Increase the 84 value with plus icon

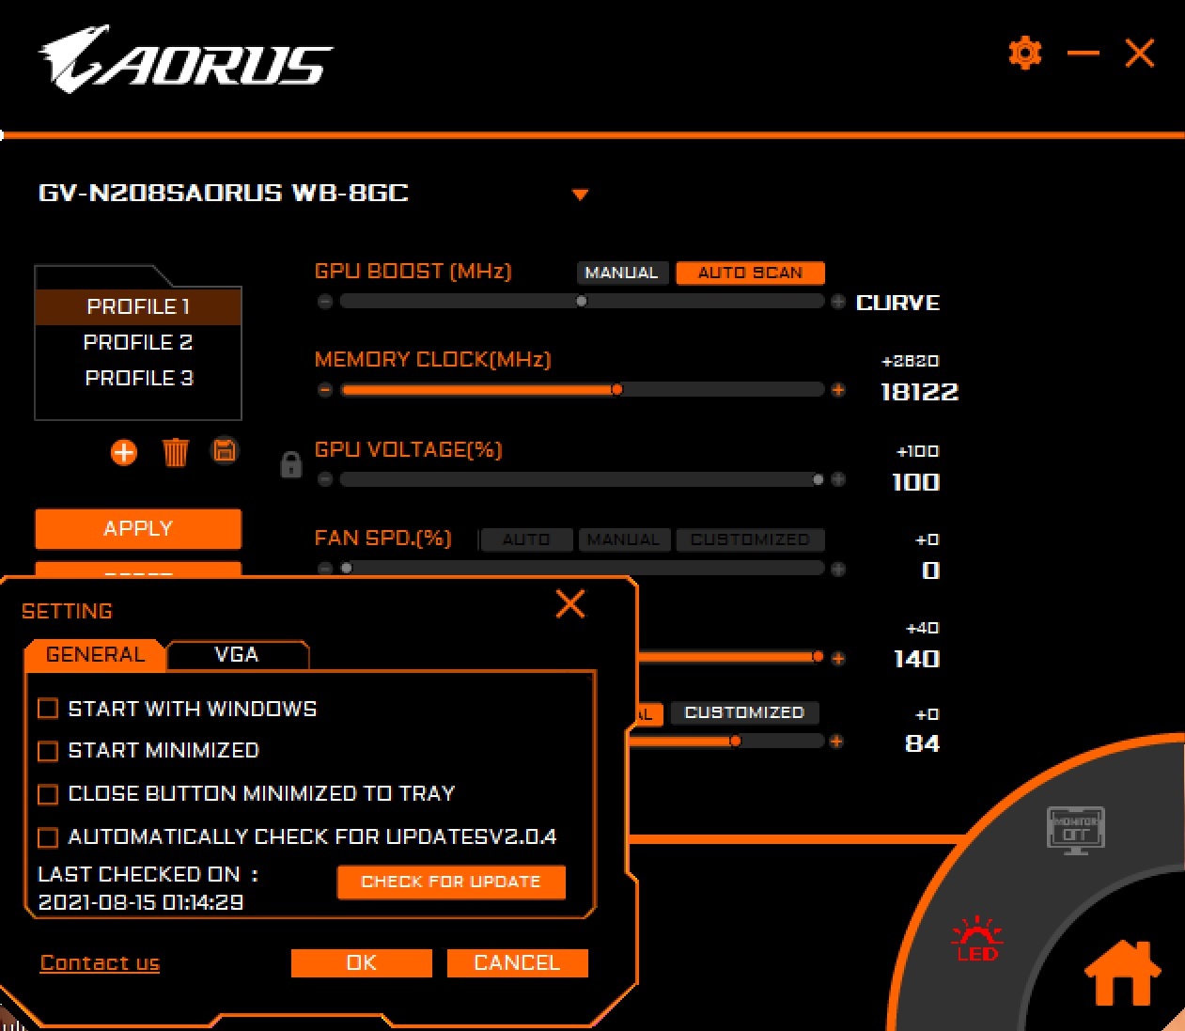[x=836, y=742]
